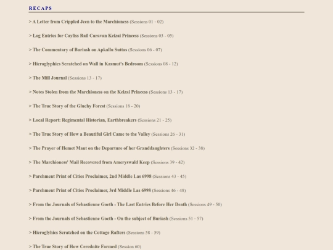Click '(Sessions 06 - 07)' label
333x250 pixels.
coord(145,50)
